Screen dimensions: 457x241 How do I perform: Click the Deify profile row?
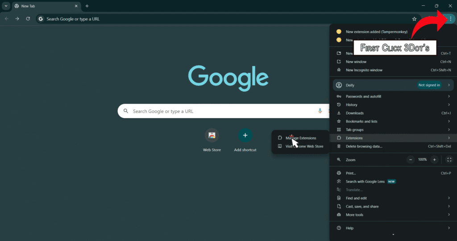pos(393,85)
